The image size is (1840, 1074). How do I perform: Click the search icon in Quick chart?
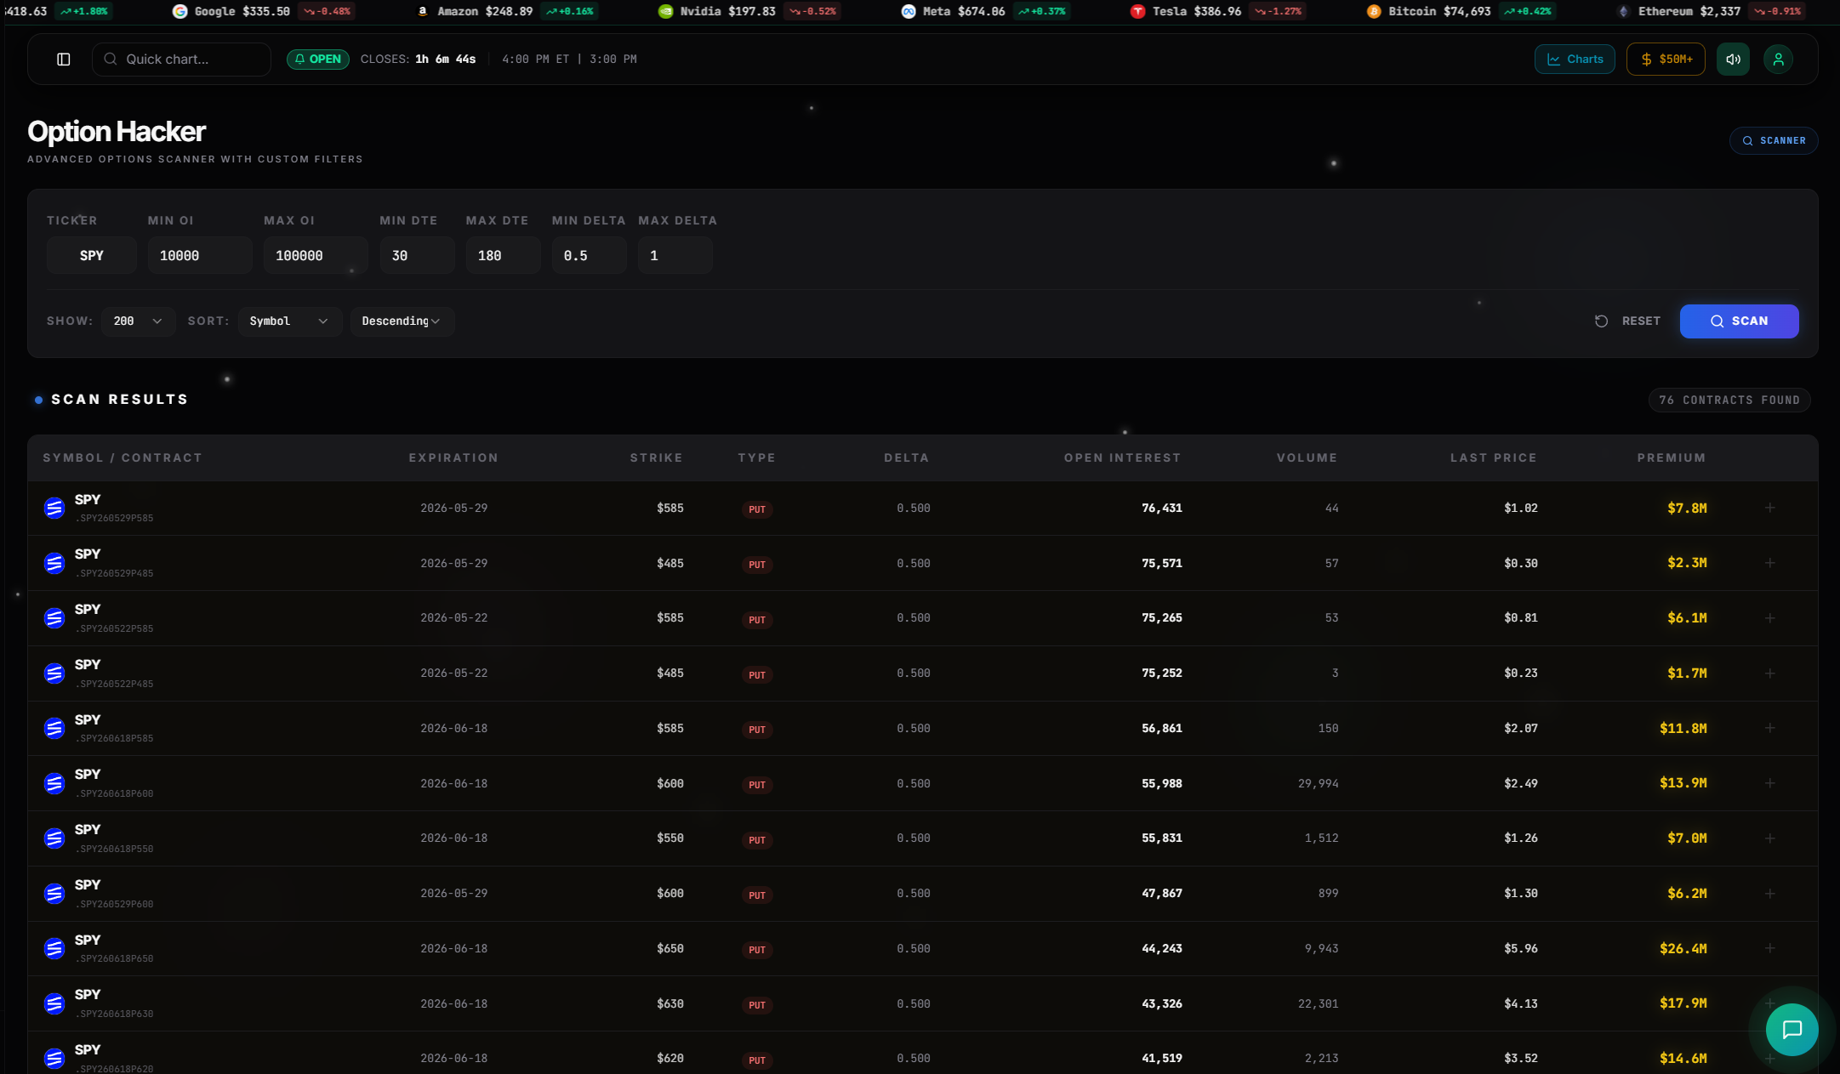tap(111, 60)
